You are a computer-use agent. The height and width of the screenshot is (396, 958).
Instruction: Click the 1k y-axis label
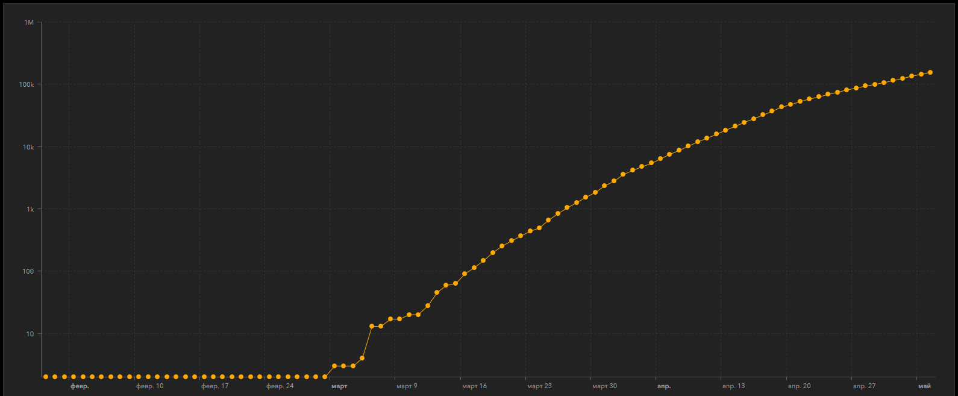(30, 209)
